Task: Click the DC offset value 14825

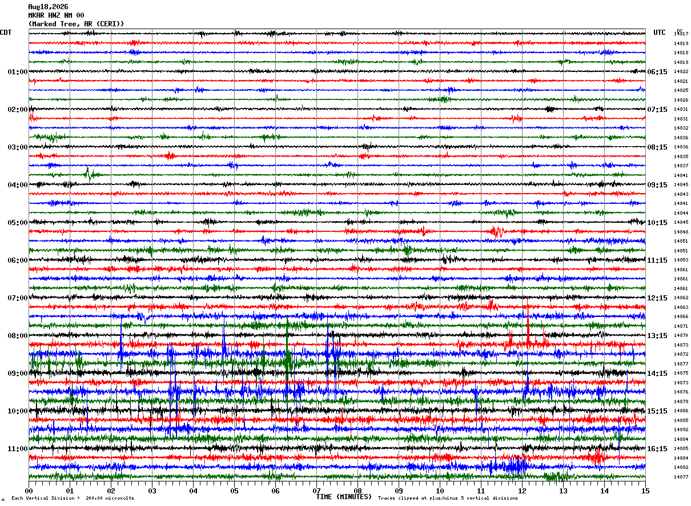Action: [x=681, y=91]
